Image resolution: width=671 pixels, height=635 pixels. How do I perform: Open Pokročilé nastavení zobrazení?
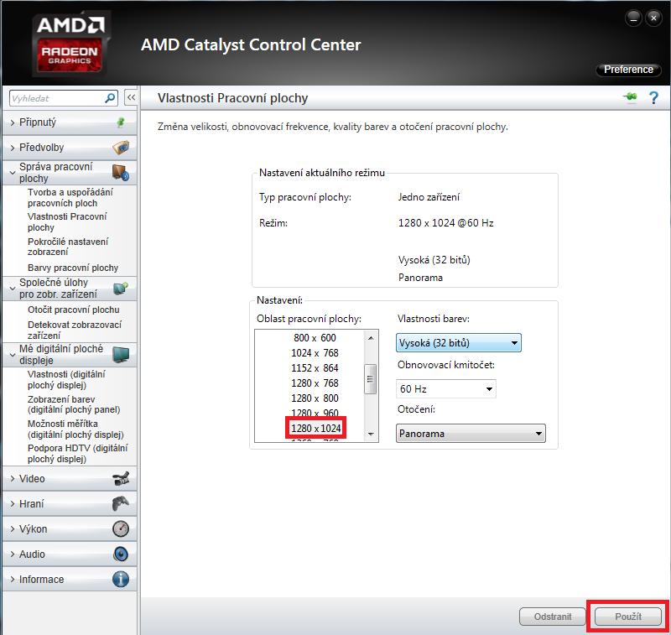68,247
